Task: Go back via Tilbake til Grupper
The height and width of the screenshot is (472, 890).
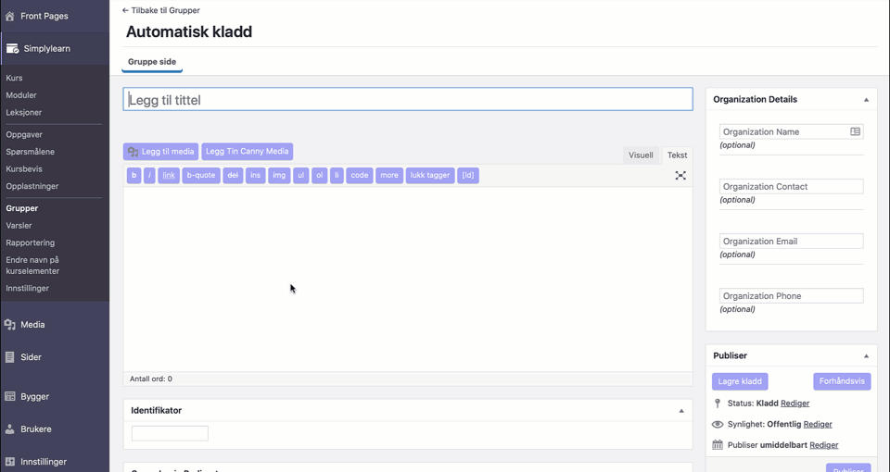Action: click(161, 11)
